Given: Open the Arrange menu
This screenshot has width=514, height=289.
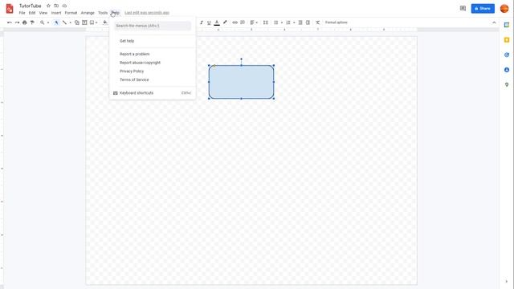Looking at the screenshot, I should tap(88, 13).
